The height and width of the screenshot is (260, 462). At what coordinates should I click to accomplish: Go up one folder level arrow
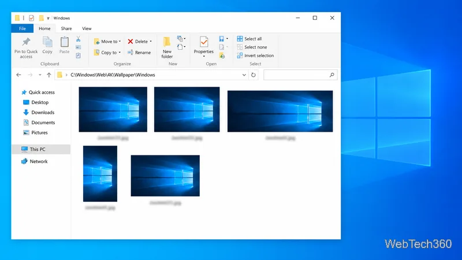pos(49,75)
